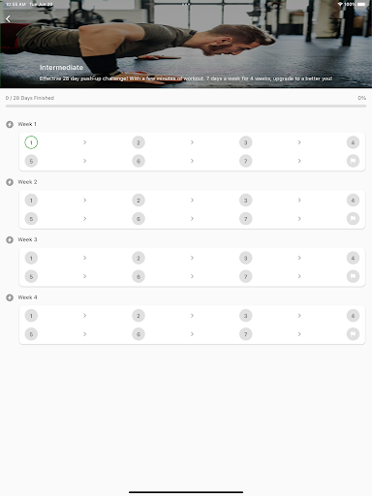
Task: Tap the three-dot multitasking control
Action: [x=186, y=4]
